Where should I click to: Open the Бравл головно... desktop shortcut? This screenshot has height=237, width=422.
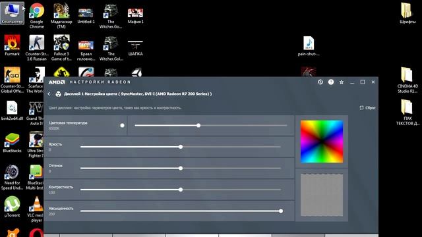86,50
